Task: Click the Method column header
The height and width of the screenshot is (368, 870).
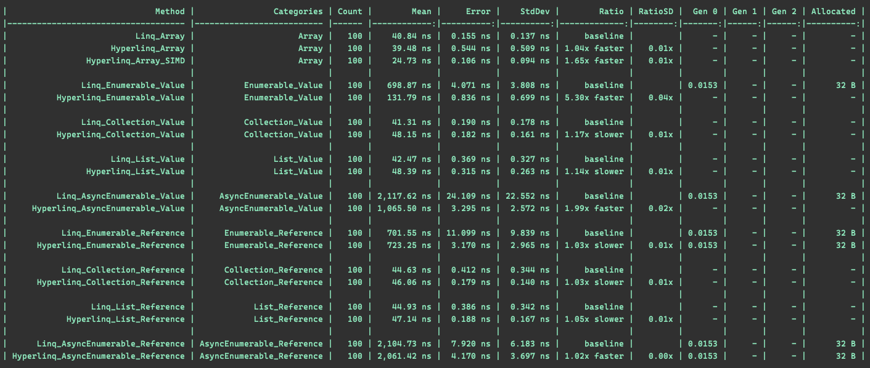Action: (x=170, y=11)
